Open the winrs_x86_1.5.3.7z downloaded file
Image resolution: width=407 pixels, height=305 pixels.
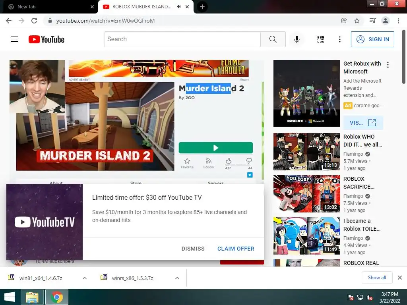coord(132,278)
